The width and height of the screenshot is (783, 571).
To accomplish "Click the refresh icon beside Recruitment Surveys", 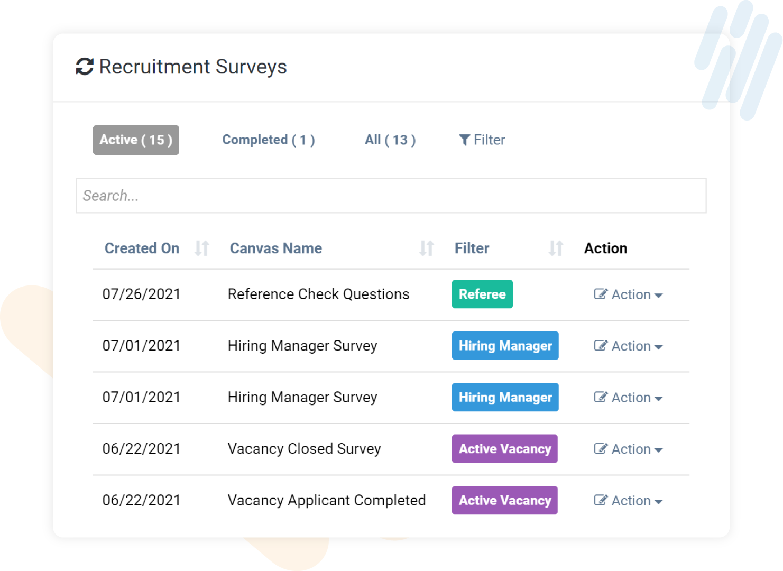I will click(x=85, y=66).
